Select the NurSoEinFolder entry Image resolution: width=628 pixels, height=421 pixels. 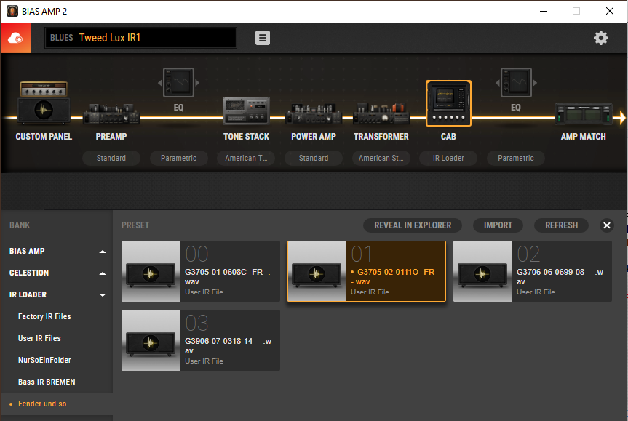44,360
